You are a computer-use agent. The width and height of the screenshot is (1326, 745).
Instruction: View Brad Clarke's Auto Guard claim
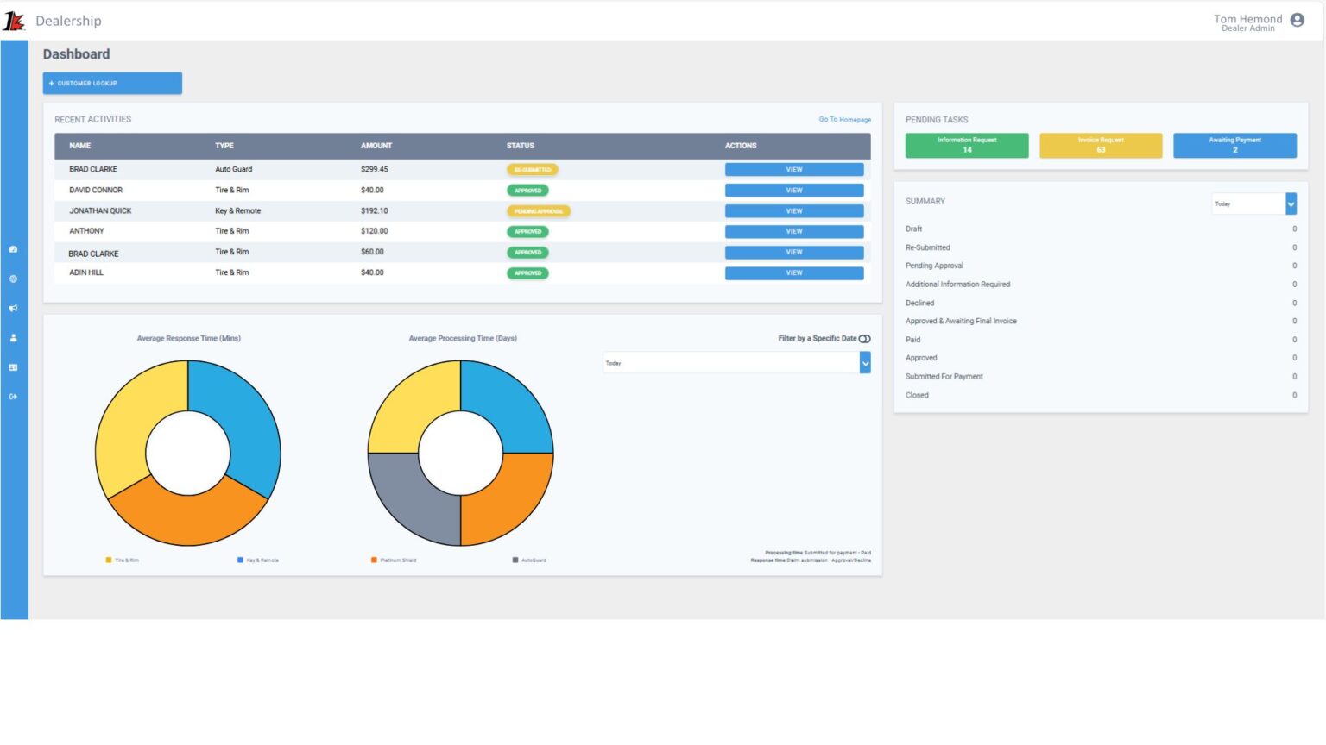pos(793,169)
